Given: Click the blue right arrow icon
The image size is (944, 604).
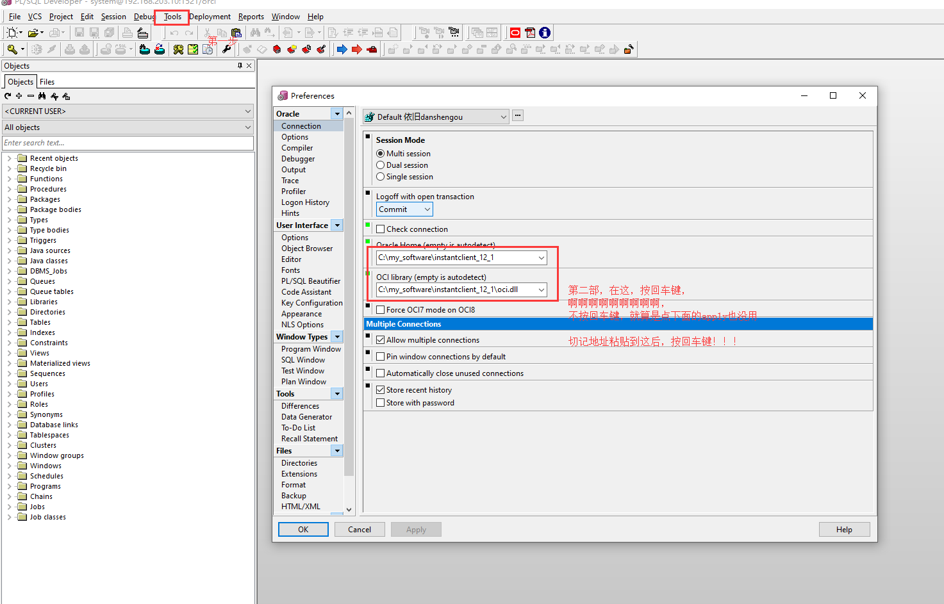Looking at the screenshot, I should click(342, 49).
